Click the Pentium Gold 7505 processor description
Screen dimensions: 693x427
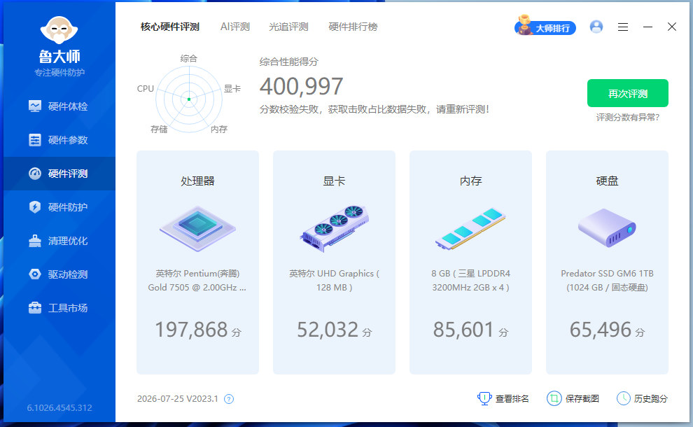(x=197, y=280)
